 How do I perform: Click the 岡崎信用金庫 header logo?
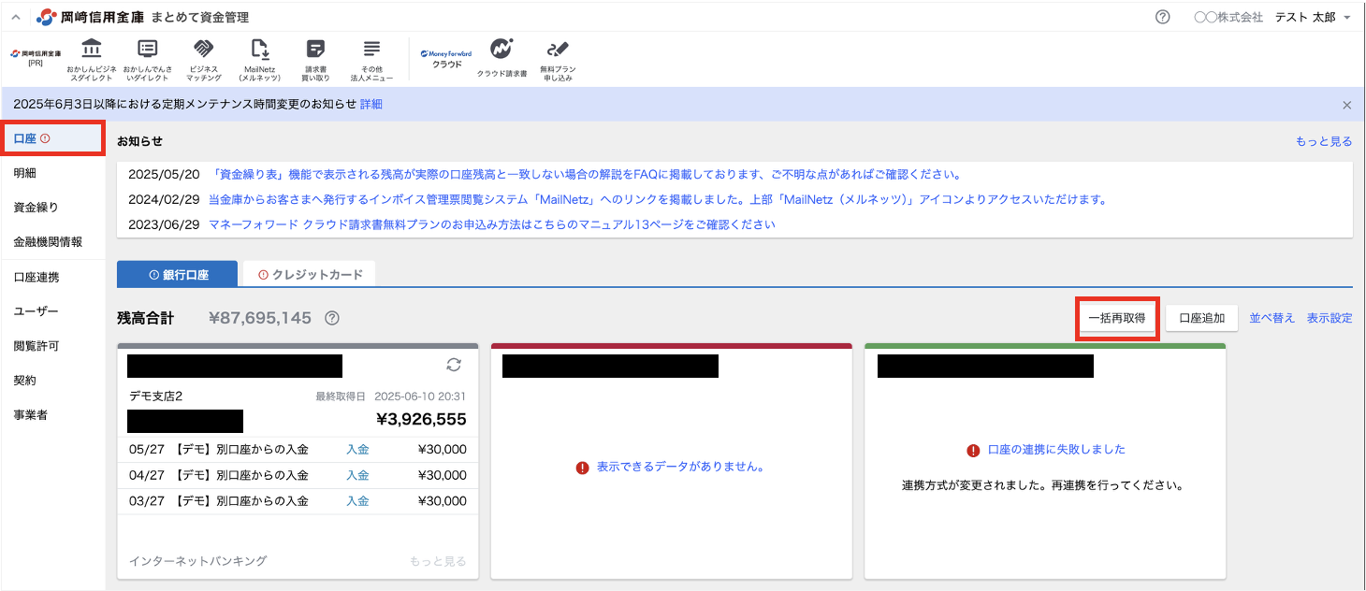(91, 17)
